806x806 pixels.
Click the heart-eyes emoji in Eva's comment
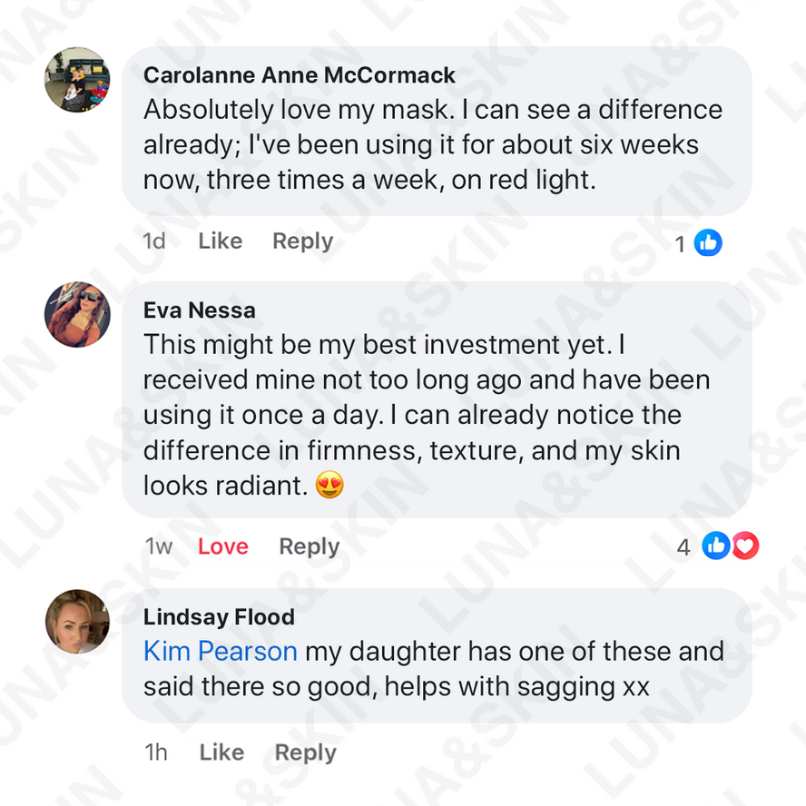pyautogui.click(x=329, y=487)
